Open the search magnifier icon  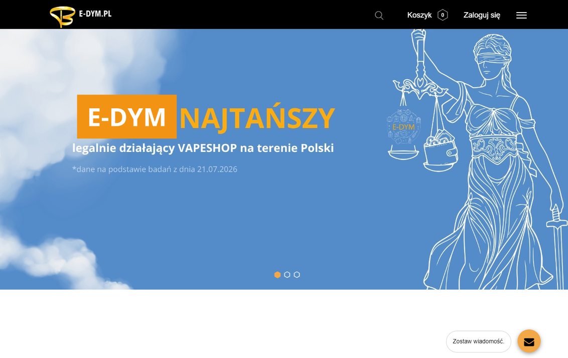coord(379,15)
